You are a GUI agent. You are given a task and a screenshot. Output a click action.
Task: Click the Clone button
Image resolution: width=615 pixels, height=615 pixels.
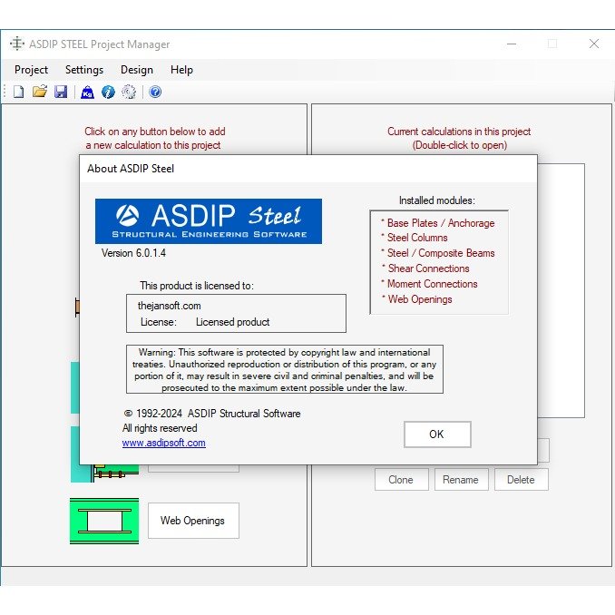coord(401,480)
